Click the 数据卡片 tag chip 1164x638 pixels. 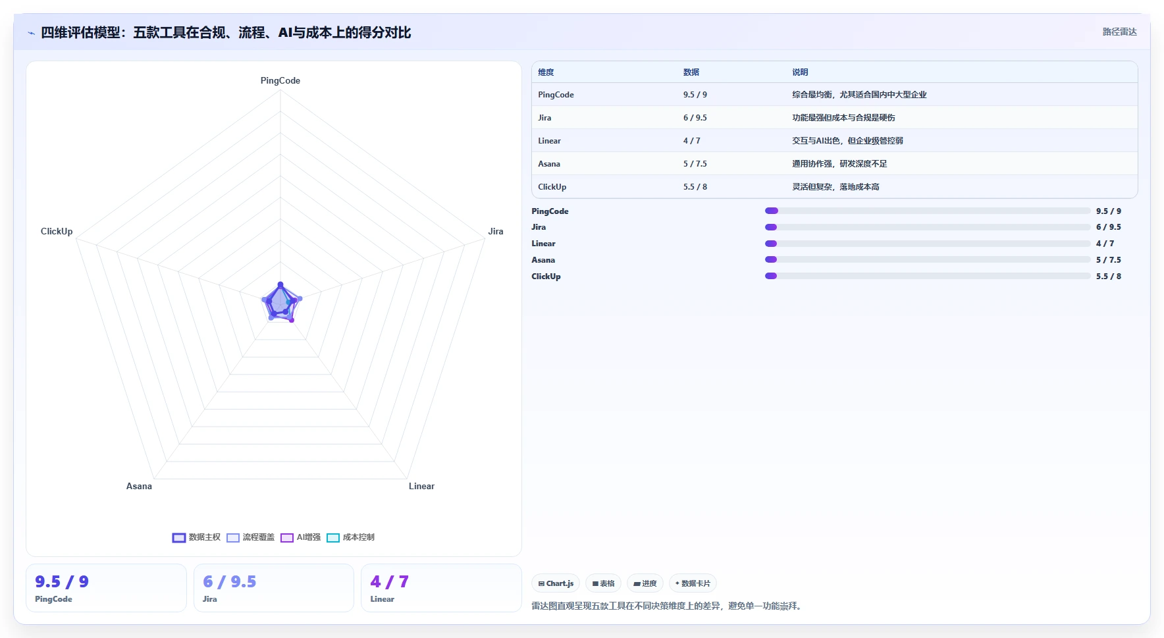tap(693, 583)
